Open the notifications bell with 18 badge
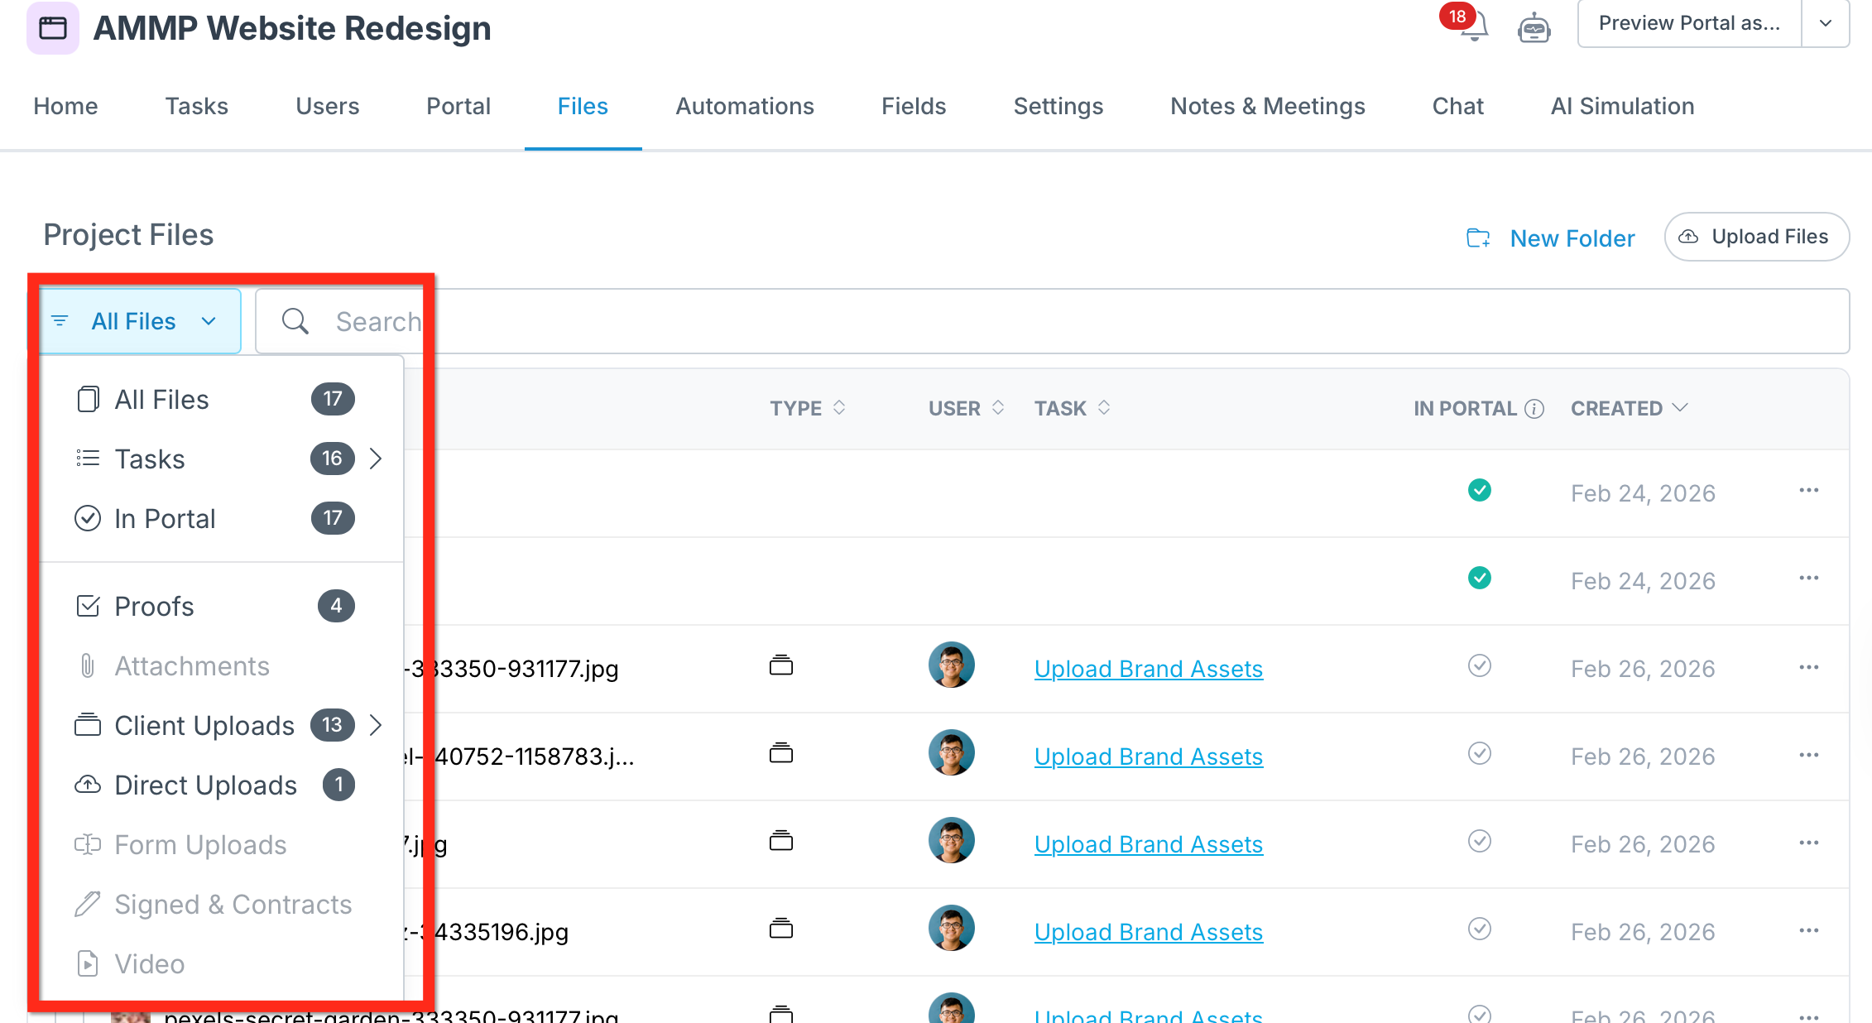The height and width of the screenshot is (1023, 1872). pos(1472,26)
